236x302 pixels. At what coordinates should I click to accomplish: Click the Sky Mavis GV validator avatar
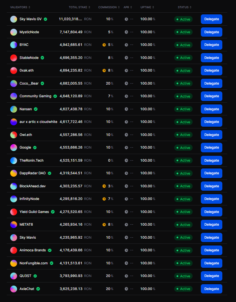point(13,19)
